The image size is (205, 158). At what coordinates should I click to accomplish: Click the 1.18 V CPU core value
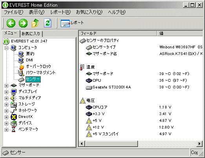(165, 107)
